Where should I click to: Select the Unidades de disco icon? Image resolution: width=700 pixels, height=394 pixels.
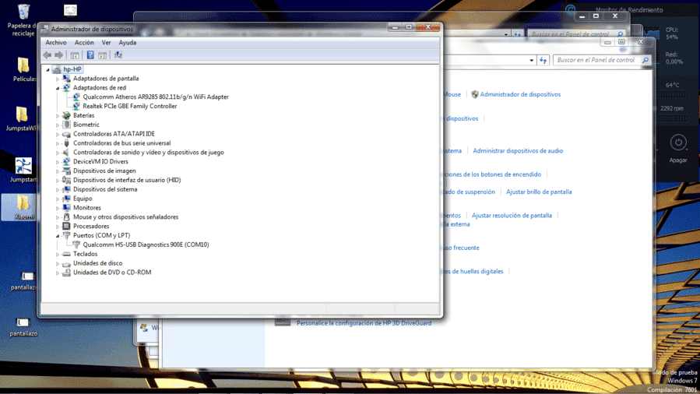[66, 263]
